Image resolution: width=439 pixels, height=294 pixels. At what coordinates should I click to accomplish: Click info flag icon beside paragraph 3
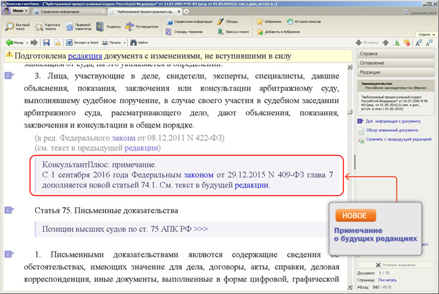[x=9, y=76]
